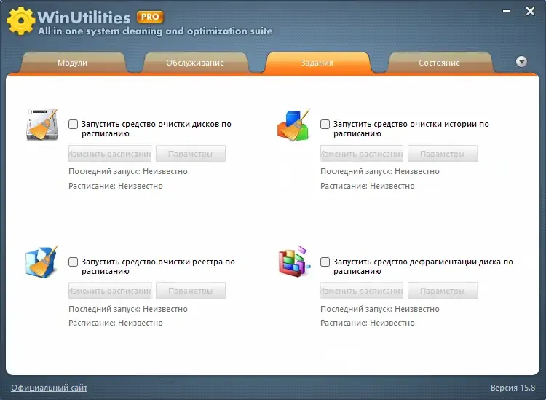Click the Версия 15.8 version text

pos(513,388)
